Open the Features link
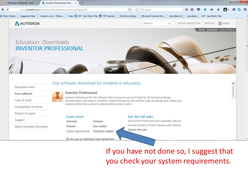 click(71, 126)
